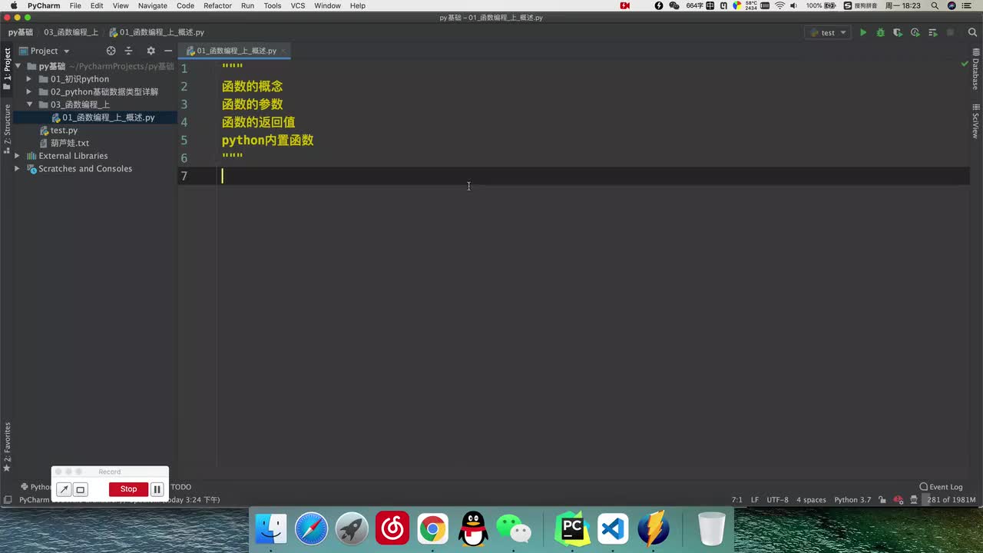
Task: Open the Edit menu
Action: coord(97,5)
